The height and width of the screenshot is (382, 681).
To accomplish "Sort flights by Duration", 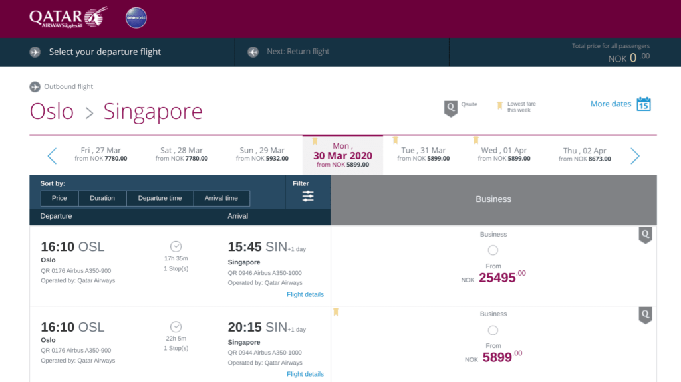I will click(102, 198).
